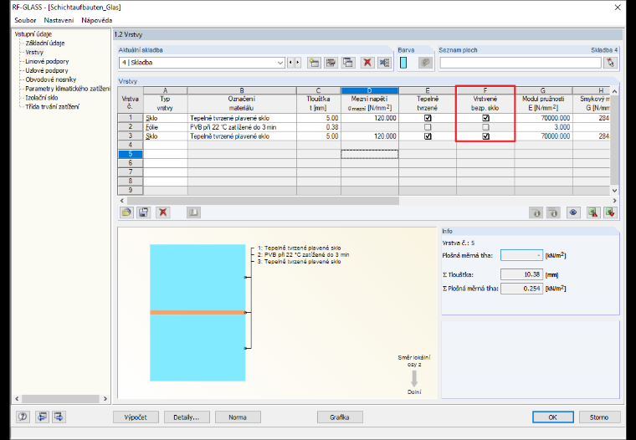Open the Nápověda menu
The image size is (636, 440).
tap(96, 20)
